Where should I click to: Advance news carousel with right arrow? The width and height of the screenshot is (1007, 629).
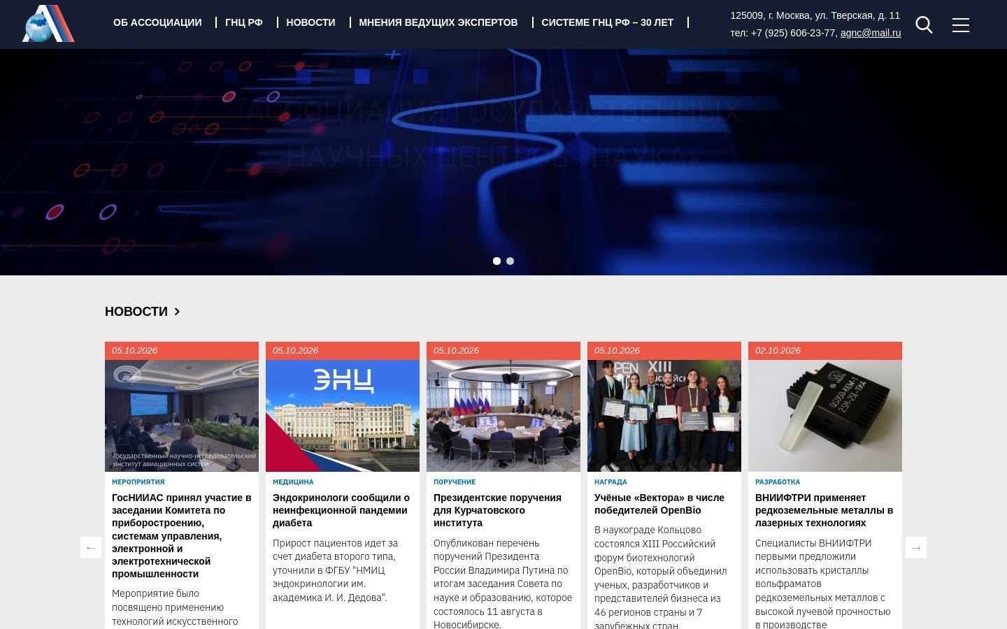point(916,547)
